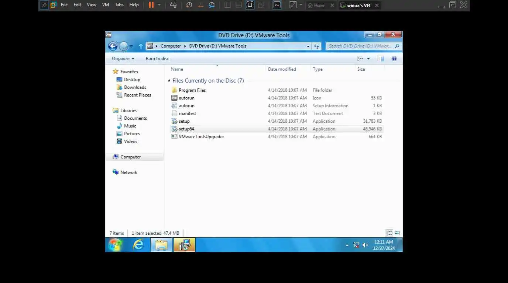Launch Internet Explorer from taskbar
The height and width of the screenshot is (283, 508).
pos(138,245)
